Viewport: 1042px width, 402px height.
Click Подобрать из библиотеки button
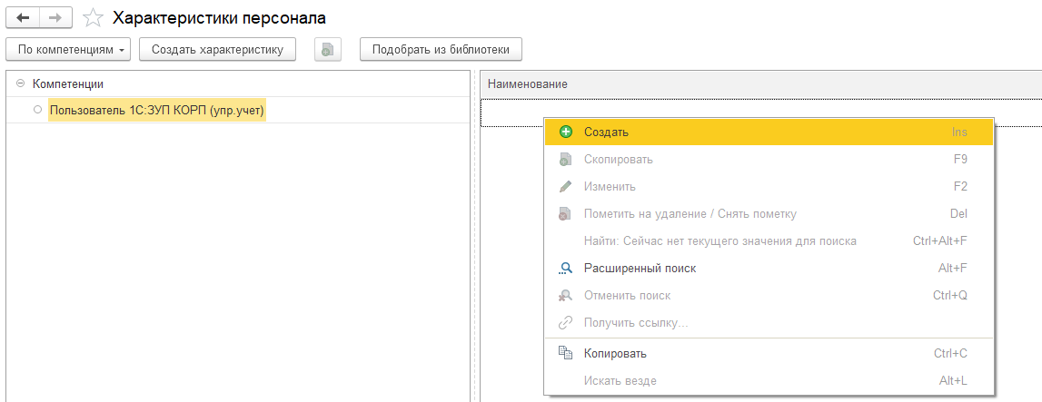pos(441,50)
